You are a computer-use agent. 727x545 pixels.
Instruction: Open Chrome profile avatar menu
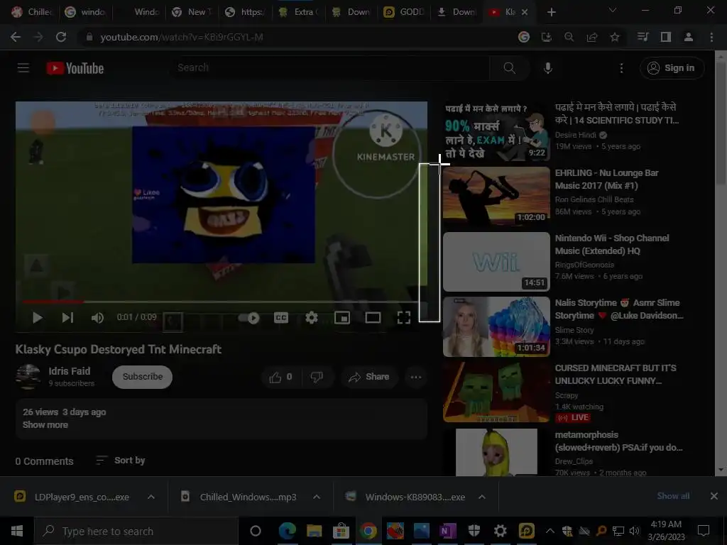coord(689,37)
